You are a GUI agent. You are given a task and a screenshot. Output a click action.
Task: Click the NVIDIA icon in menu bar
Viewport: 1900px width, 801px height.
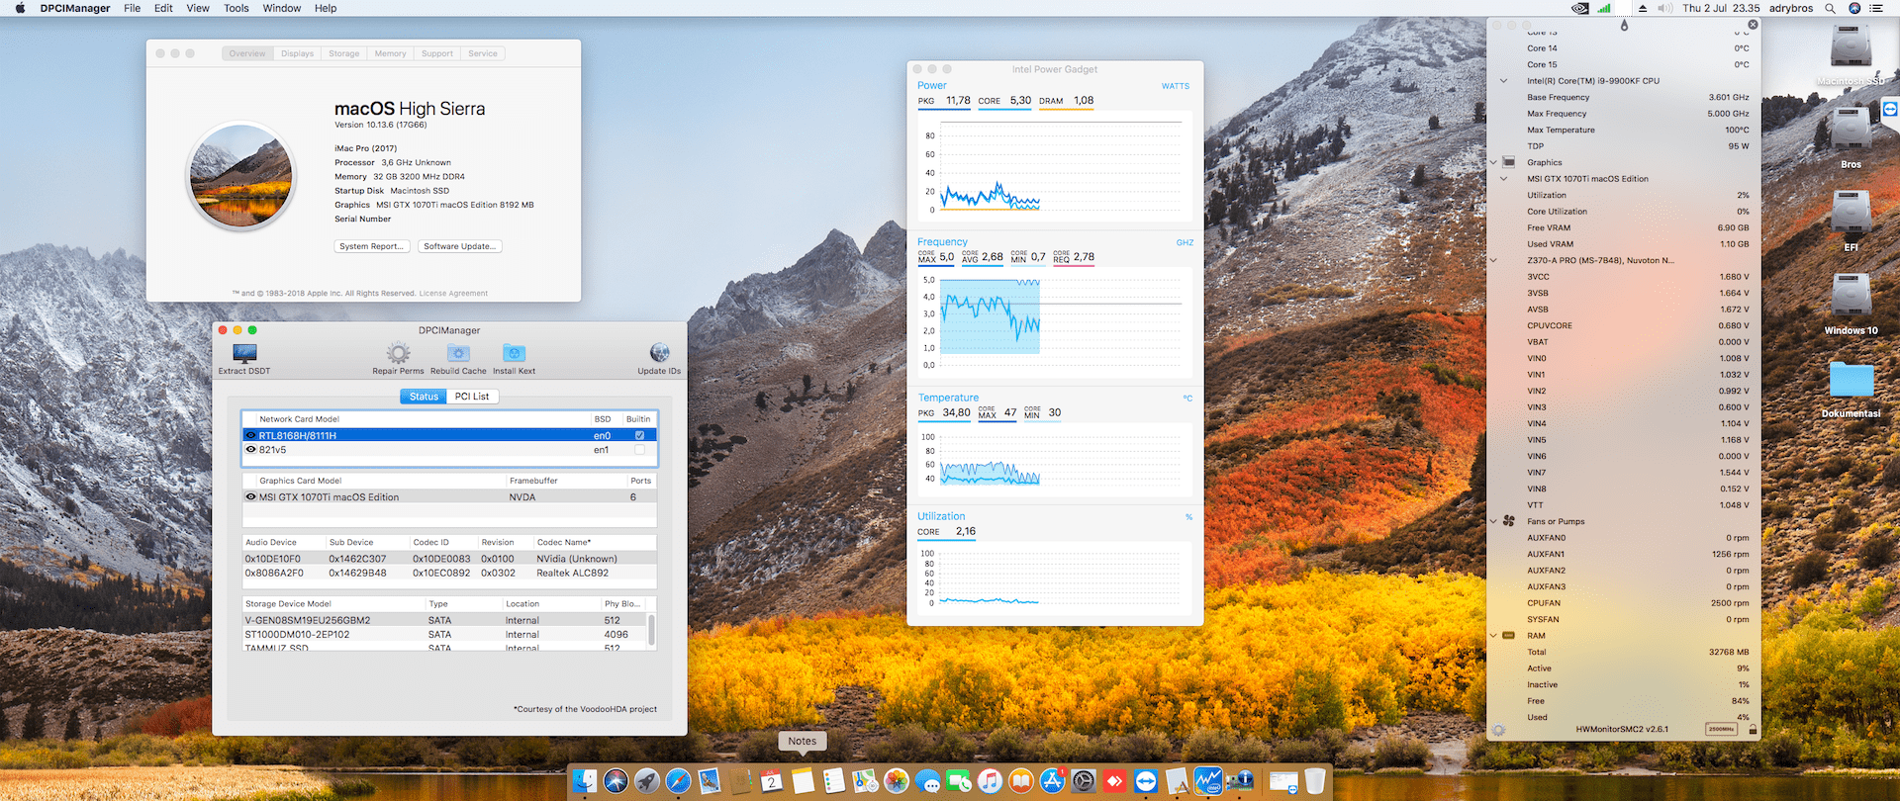1580,8
